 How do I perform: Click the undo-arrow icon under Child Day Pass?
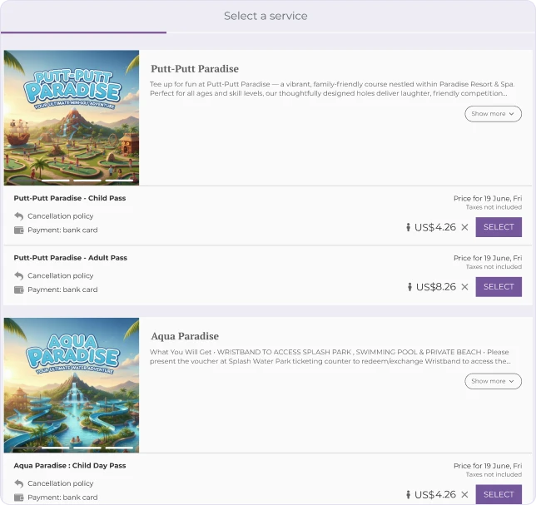pyautogui.click(x=19, y=483)
